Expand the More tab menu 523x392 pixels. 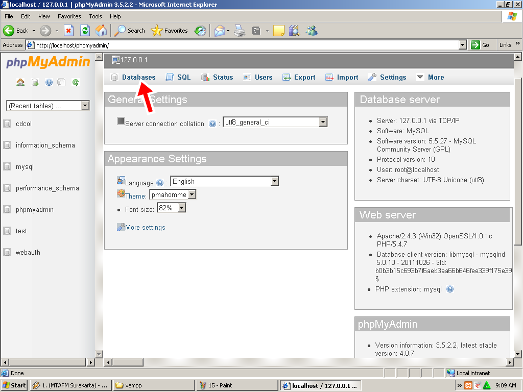click(431, 78)
